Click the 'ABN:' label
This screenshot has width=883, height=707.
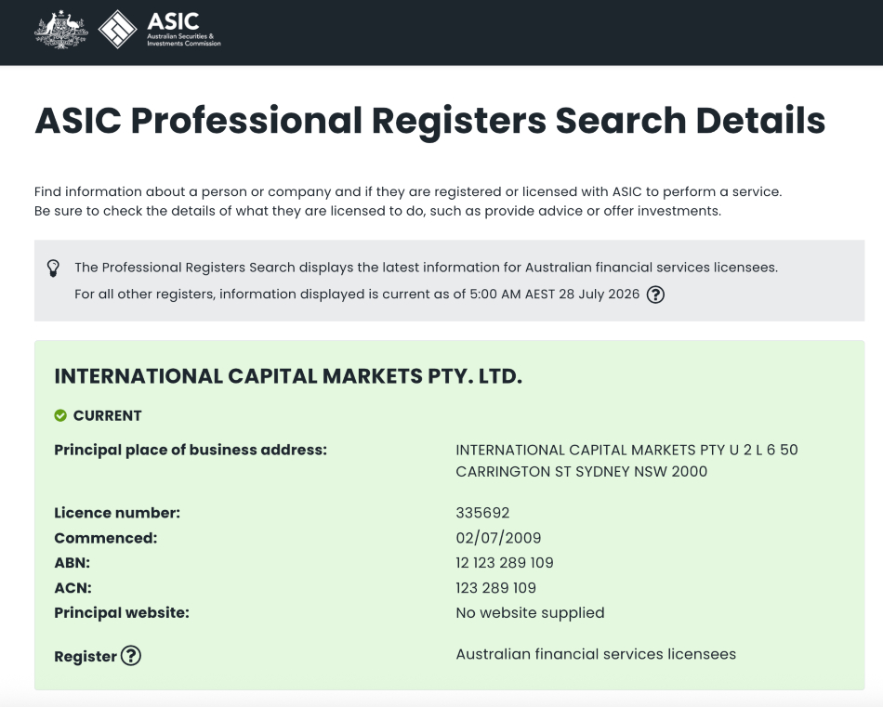coord(72,563)
